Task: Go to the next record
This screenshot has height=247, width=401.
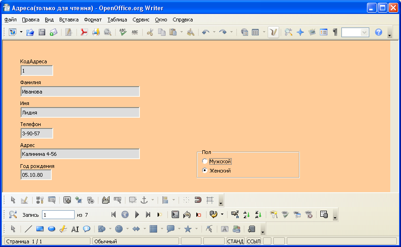Action: pos(137,215)
